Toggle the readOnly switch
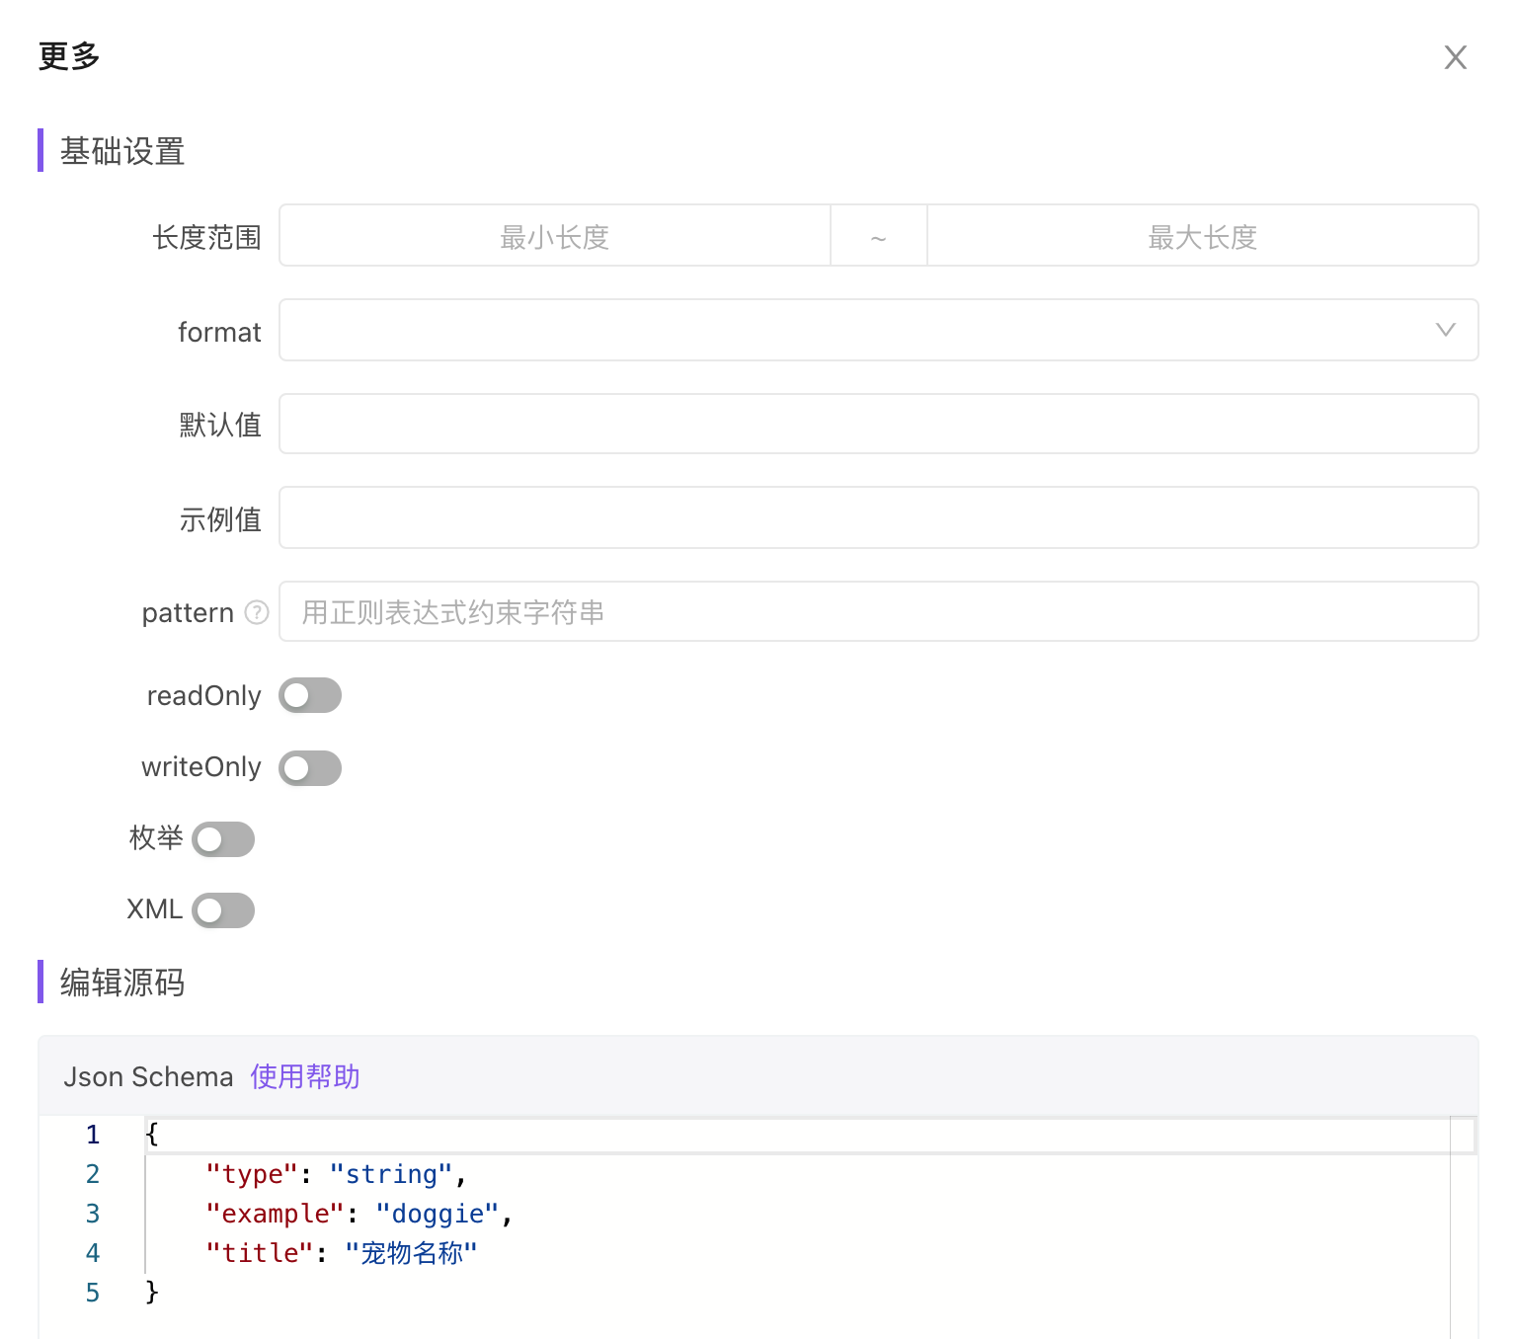Viewport: 1515px width, 1339px height. point(310,695)
